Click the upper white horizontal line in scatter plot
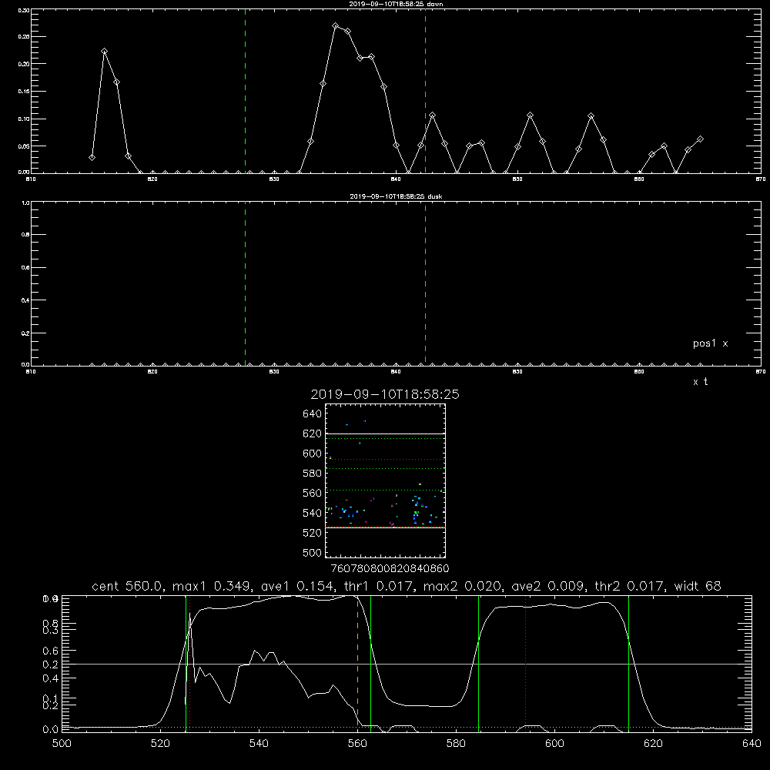Image resolution: width=770 pixels, height=770 pixels. pos(385,434)
